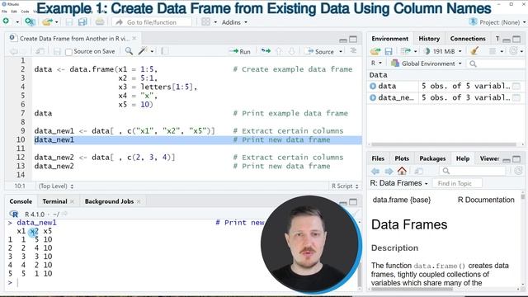Open the New File dropdown arrow
Screen dimensions: 528x297
17,22
